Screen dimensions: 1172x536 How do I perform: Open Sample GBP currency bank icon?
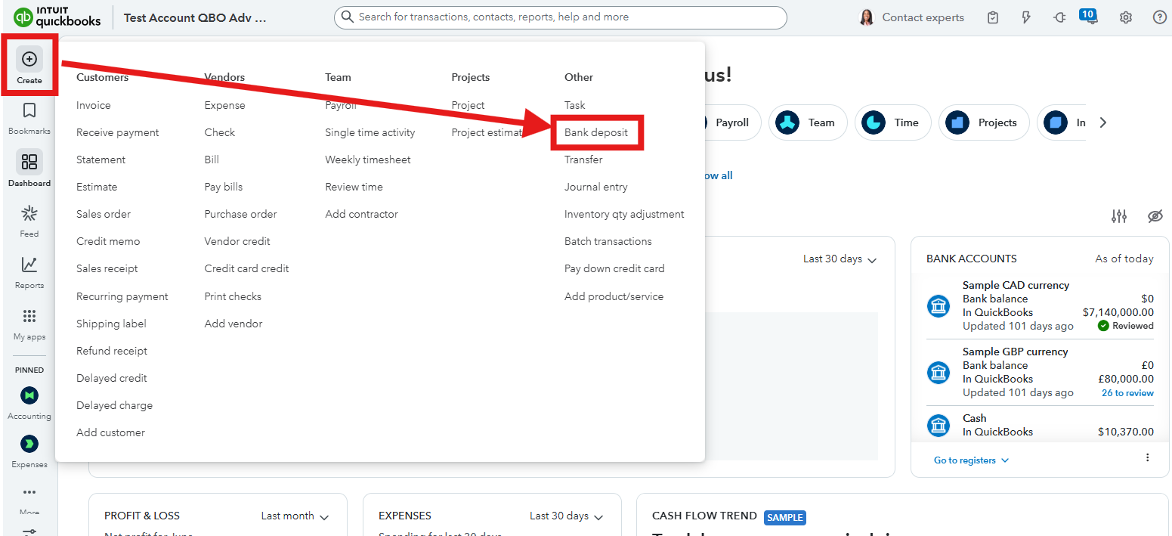pyautogui.click(x=939, y=373)
